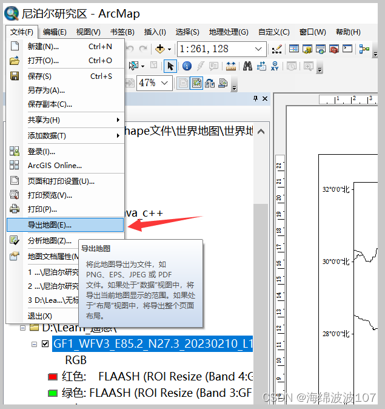Open the 地理处理(G) menu
Screen dimensions: 385x409
229,32
